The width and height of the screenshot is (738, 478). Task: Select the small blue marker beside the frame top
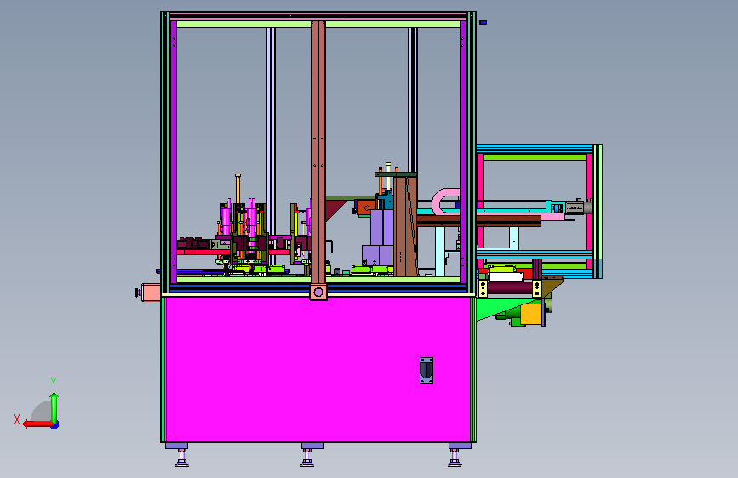(x=483, y=22)
